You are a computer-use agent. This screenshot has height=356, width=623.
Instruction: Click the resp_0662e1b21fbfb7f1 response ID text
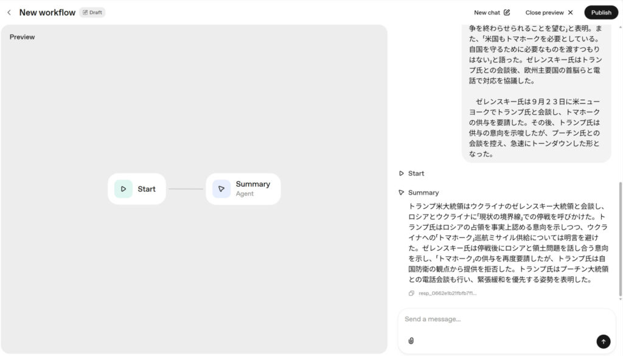447,293
